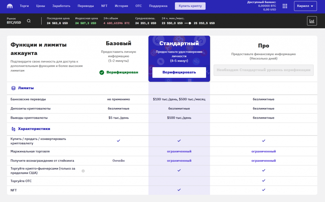
Task: Click the info icon beside crypto futures
Action: 83,171
